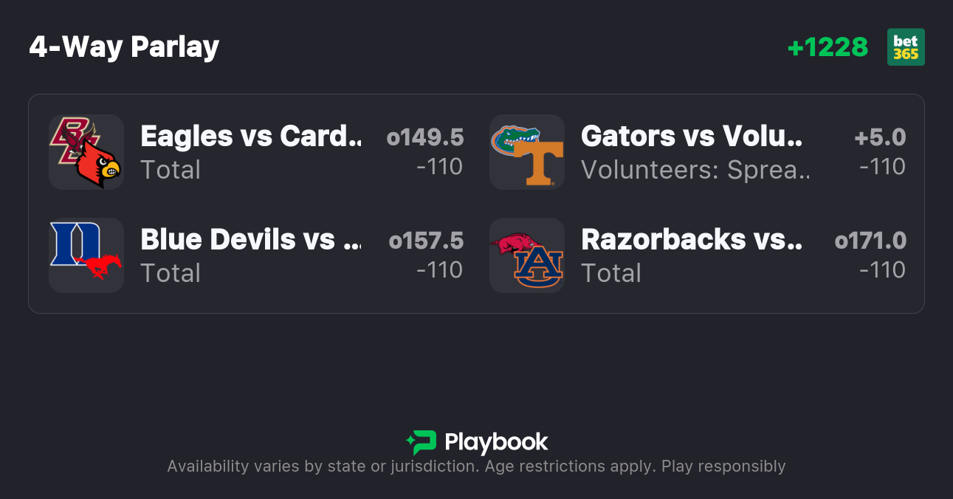Image resolution: width=953 pixels, height=499 pixels.
Task: Click the o149.5 total line
Action: pyautogui.click(x=425, y=137)
